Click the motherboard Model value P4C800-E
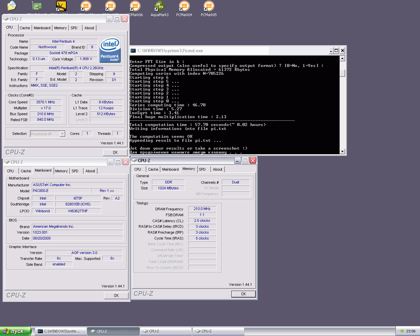420x336 pixels. coord(61,191)
